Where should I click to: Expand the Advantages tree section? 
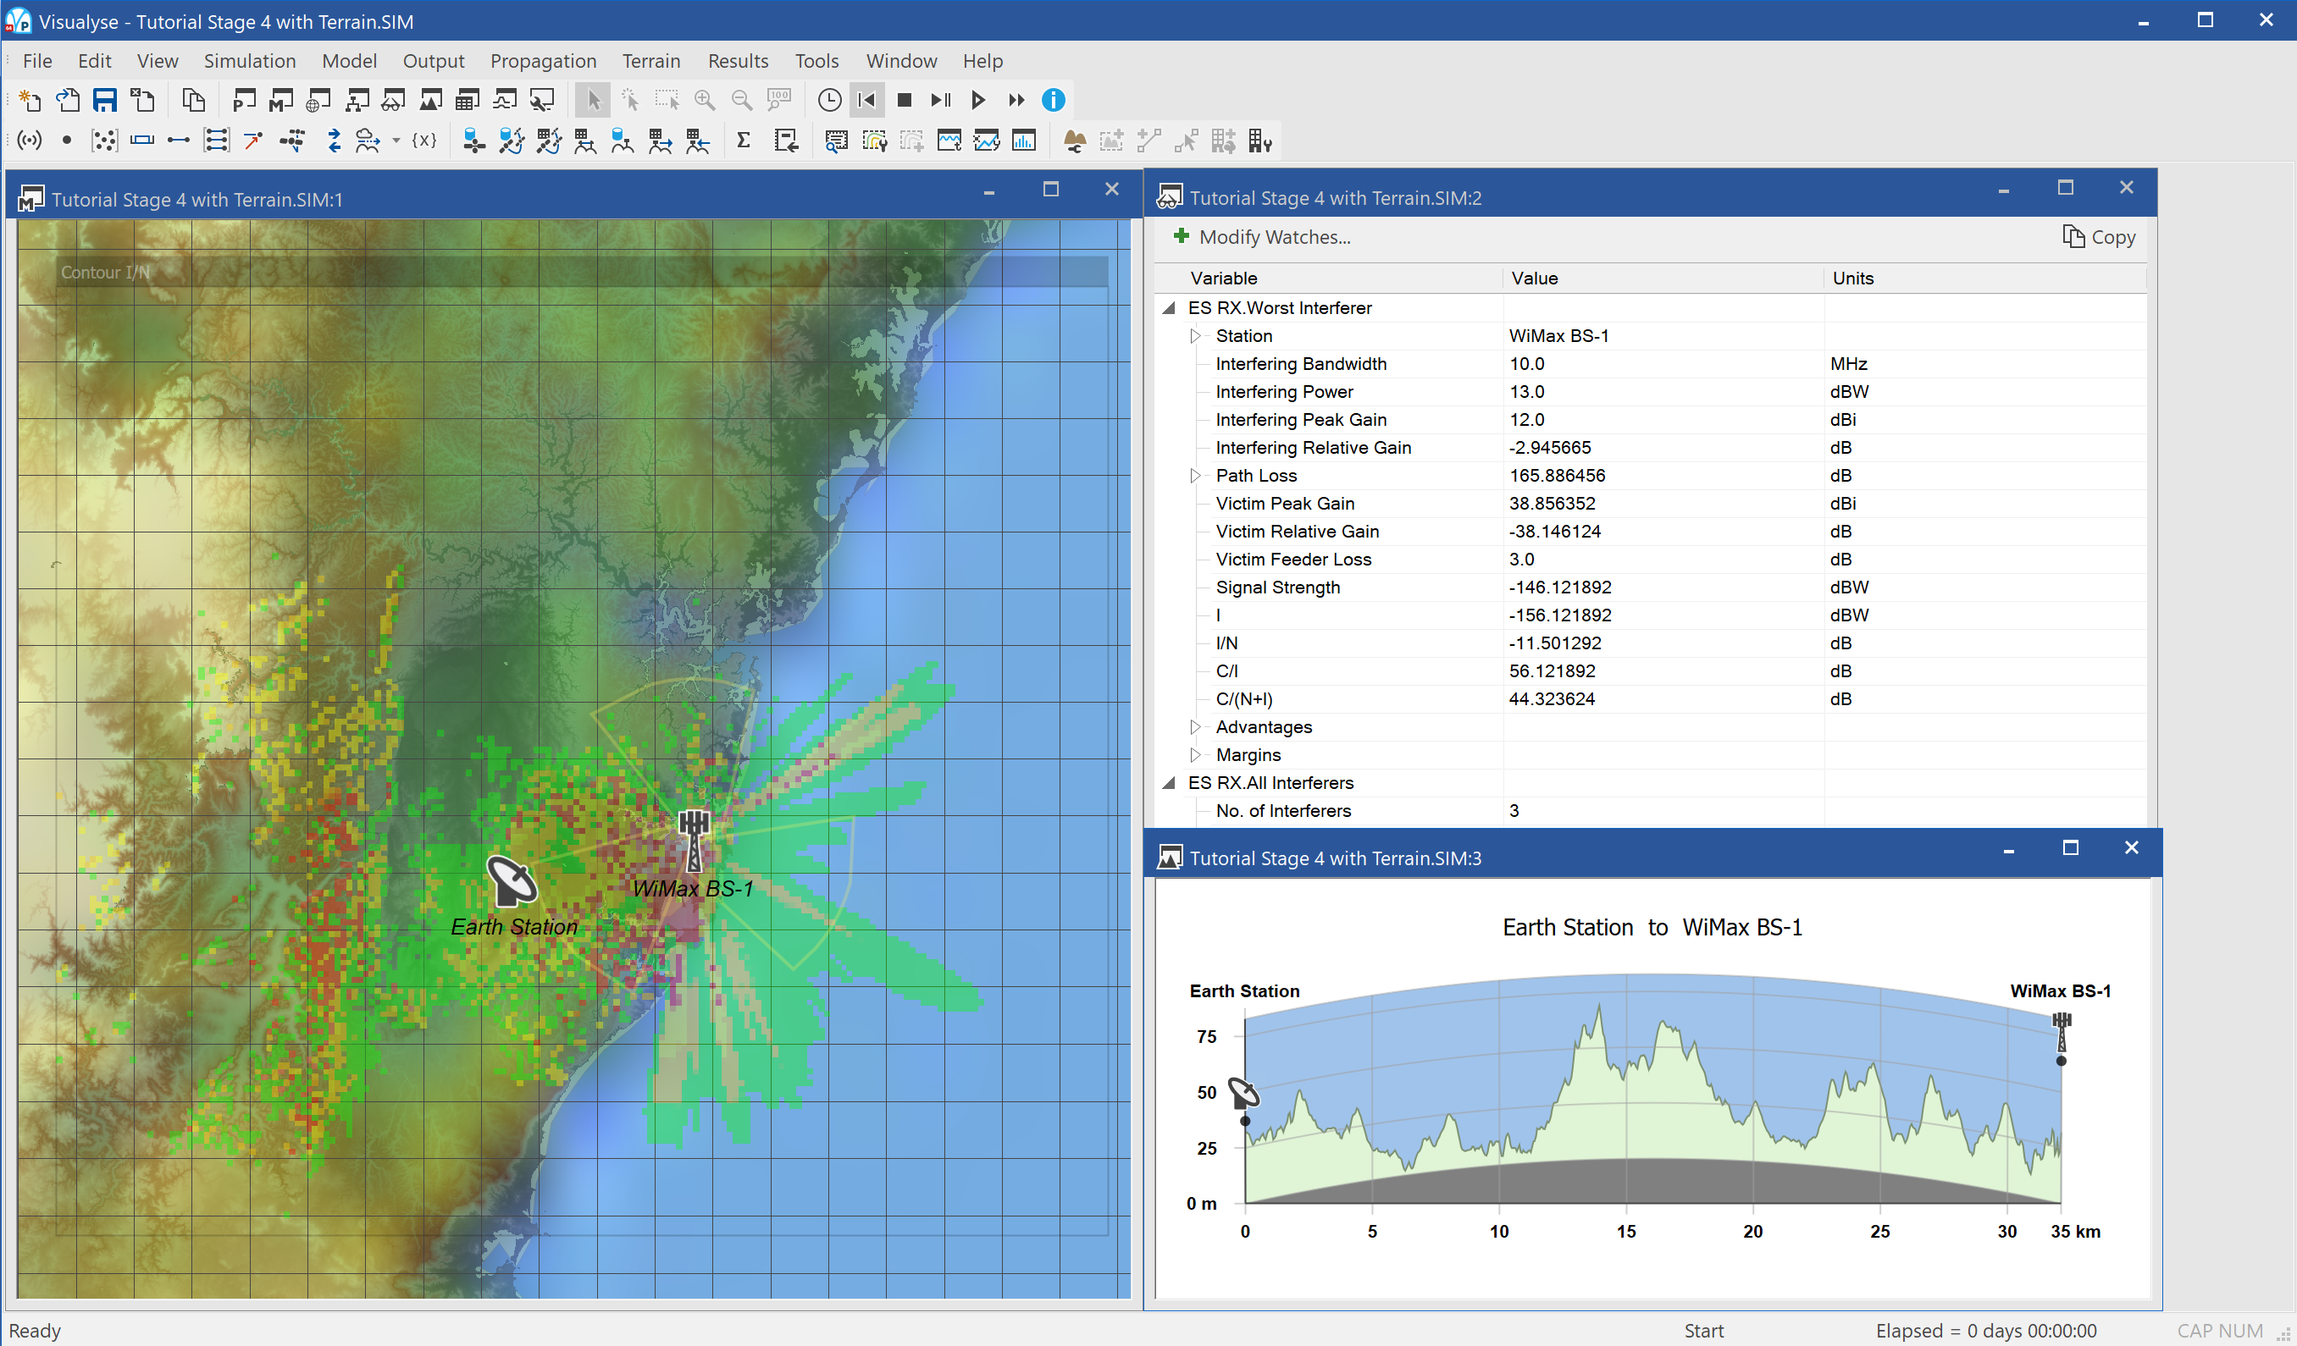[1194, 725]
